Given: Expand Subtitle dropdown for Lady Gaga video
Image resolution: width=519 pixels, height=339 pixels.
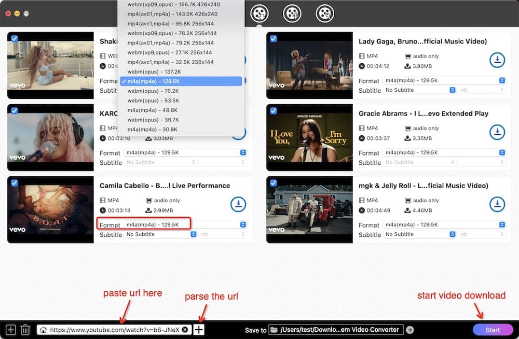Looking at the screenshot, I should [420, 90].
